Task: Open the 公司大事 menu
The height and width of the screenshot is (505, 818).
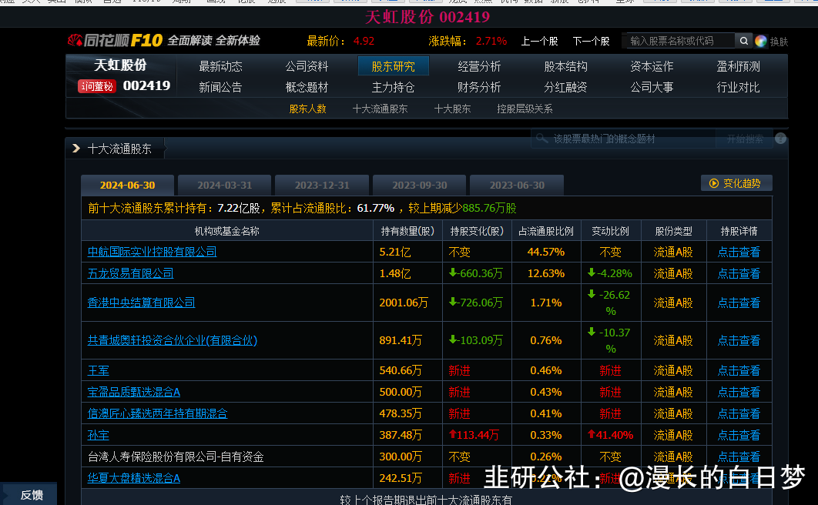Action: tap(652, 88)
